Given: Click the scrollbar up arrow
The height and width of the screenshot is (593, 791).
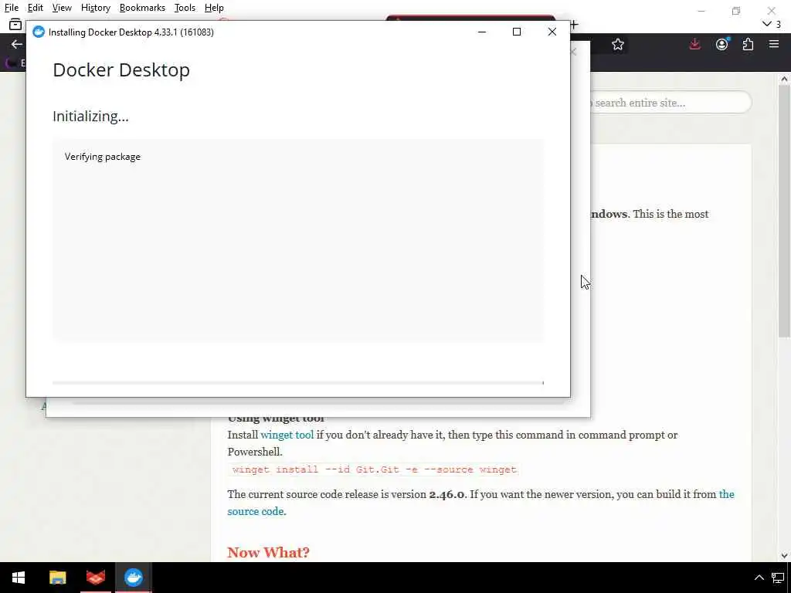Looking at the screenshot, I should pos(784,79).
